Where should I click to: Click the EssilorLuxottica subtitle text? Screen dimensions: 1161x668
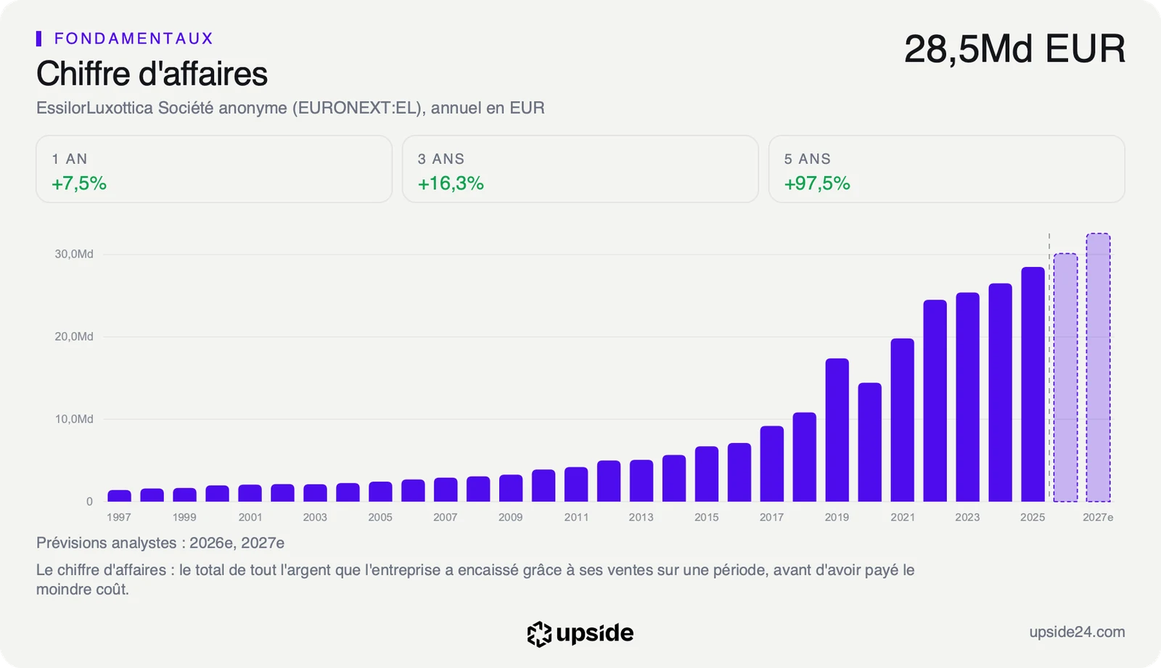pos(290,108)
